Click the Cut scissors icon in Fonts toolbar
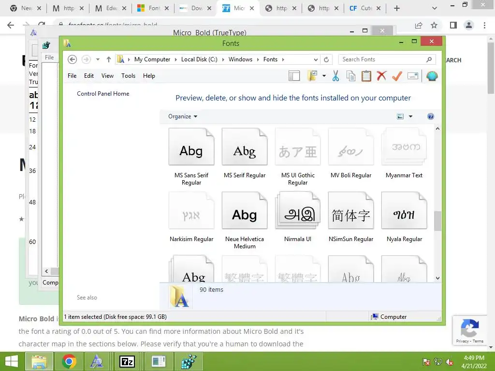 (x=335, y=76)
